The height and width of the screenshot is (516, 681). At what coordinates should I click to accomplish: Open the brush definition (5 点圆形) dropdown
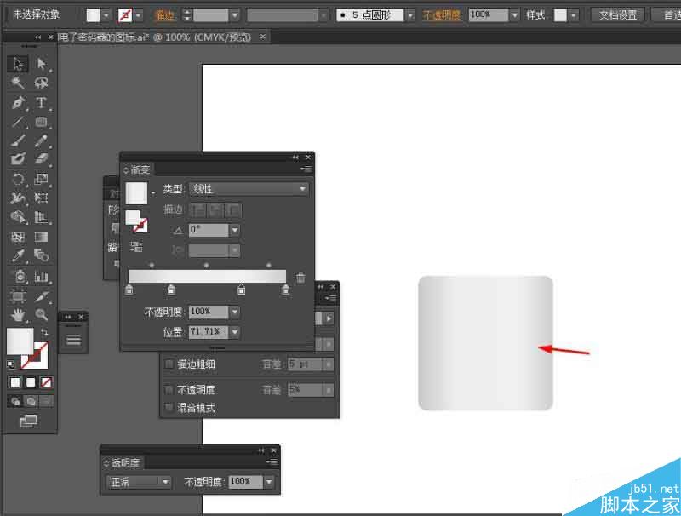410,15
